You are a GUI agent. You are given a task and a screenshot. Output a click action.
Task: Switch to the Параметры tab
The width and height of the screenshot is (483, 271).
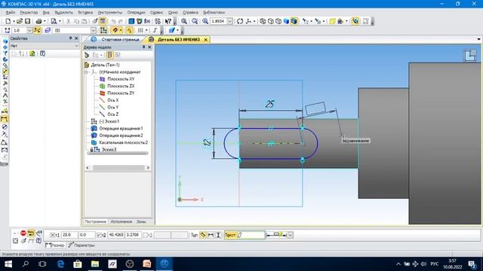click(x=82, y=245)
